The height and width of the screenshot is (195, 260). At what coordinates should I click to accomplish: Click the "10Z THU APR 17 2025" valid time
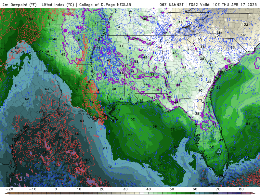pyautogui.click(x=235, y=5)
